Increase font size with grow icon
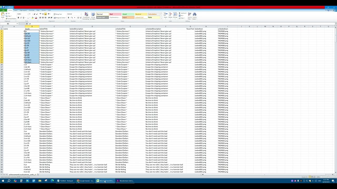The width and height of the screenshot is (337, 189). coord(34,14)
